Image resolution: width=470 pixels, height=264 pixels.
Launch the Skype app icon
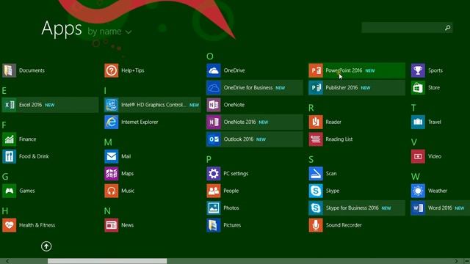coord(316,191)
